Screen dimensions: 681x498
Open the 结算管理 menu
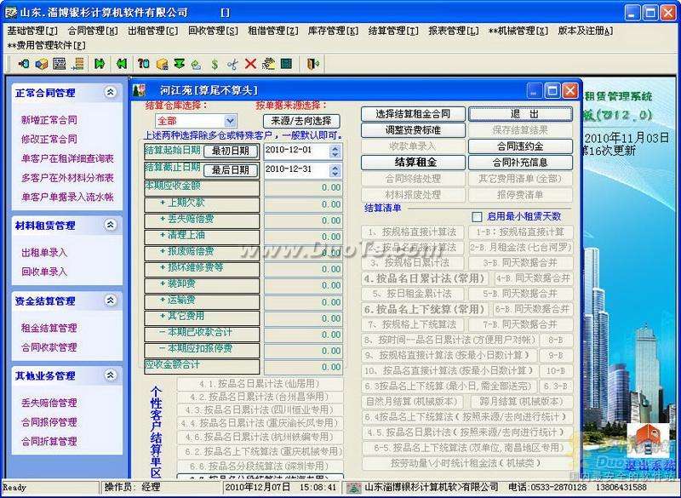[393, 31]
